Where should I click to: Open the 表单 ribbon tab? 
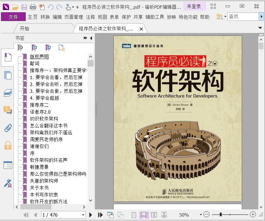pyautogui.click(x=114, y=17)
